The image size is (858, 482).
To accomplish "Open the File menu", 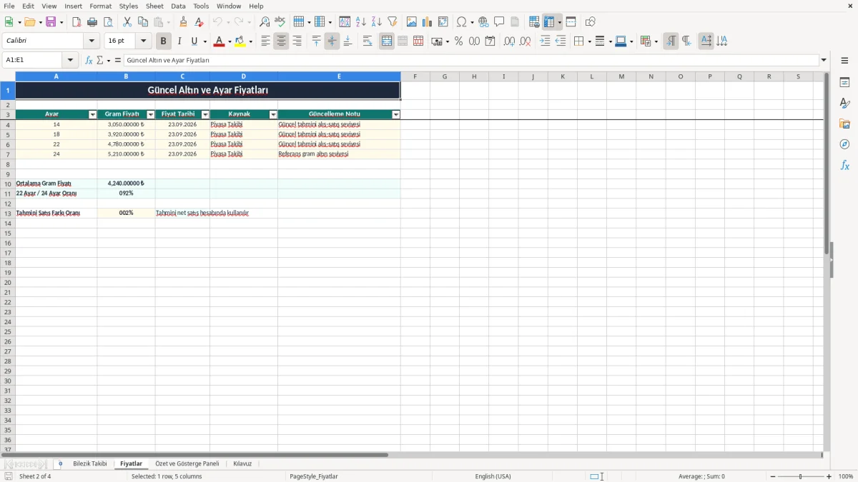I will click(9, 6).
